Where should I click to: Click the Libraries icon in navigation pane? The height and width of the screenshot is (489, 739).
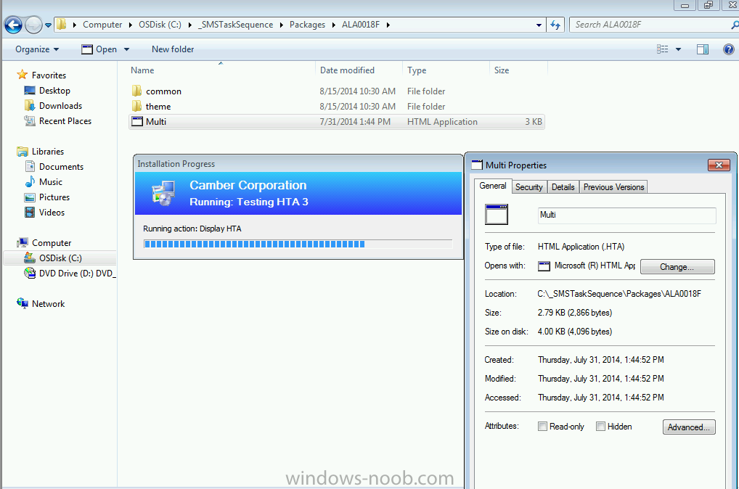[x=23, y=151]
